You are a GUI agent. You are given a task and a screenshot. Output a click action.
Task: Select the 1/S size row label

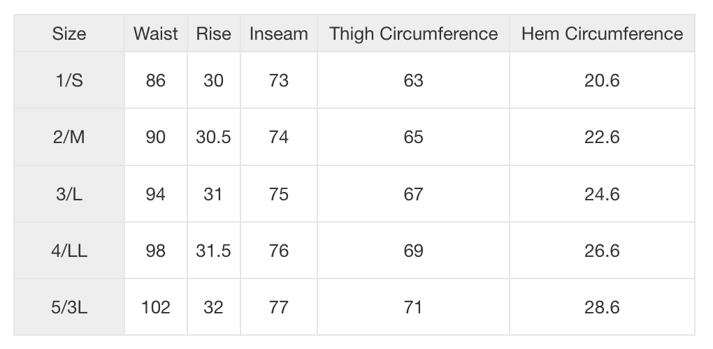pyautogui.click(x=69, y=81)
